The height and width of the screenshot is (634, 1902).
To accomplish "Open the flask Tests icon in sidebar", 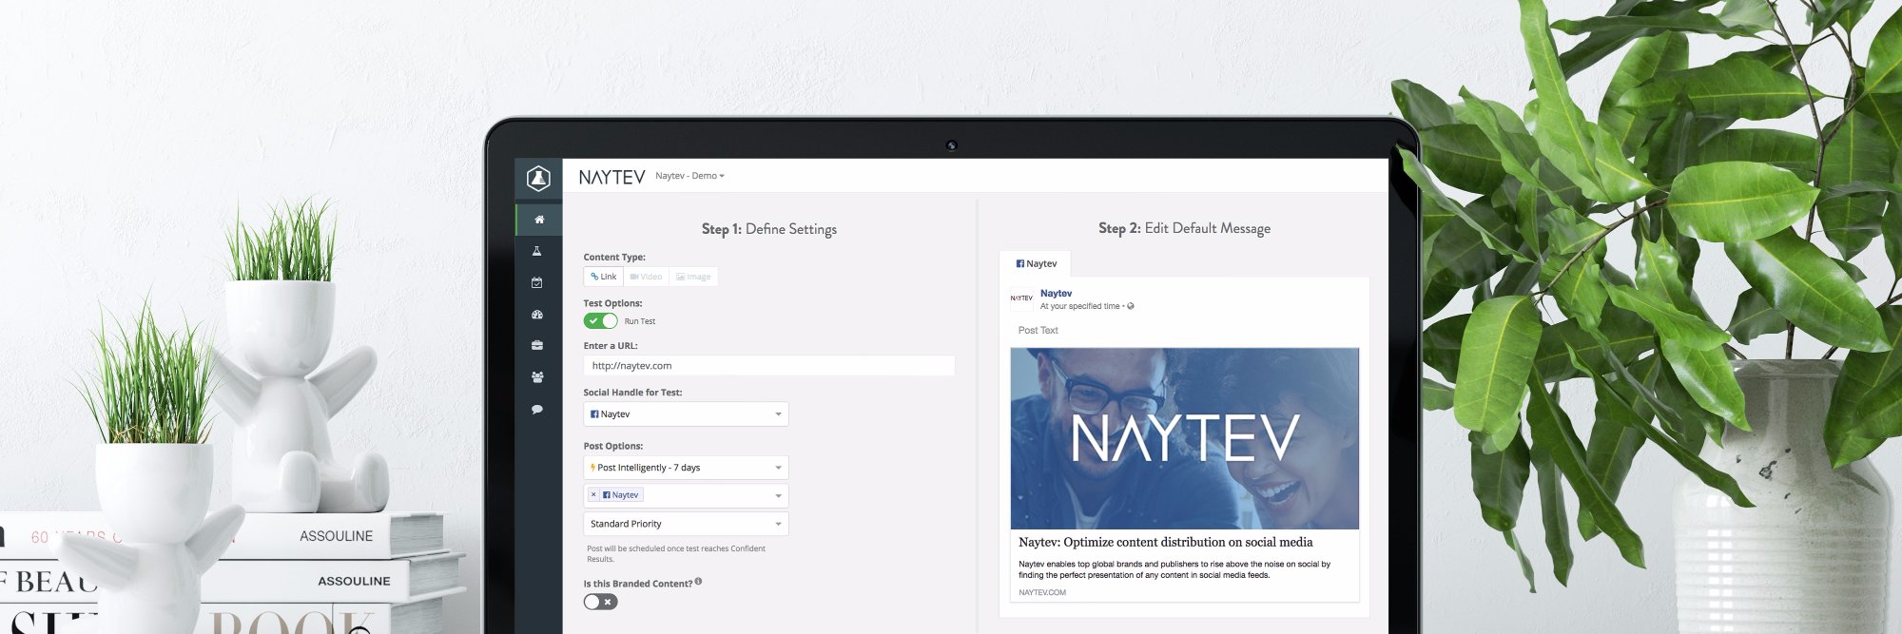I will click(x=537, y=251).
